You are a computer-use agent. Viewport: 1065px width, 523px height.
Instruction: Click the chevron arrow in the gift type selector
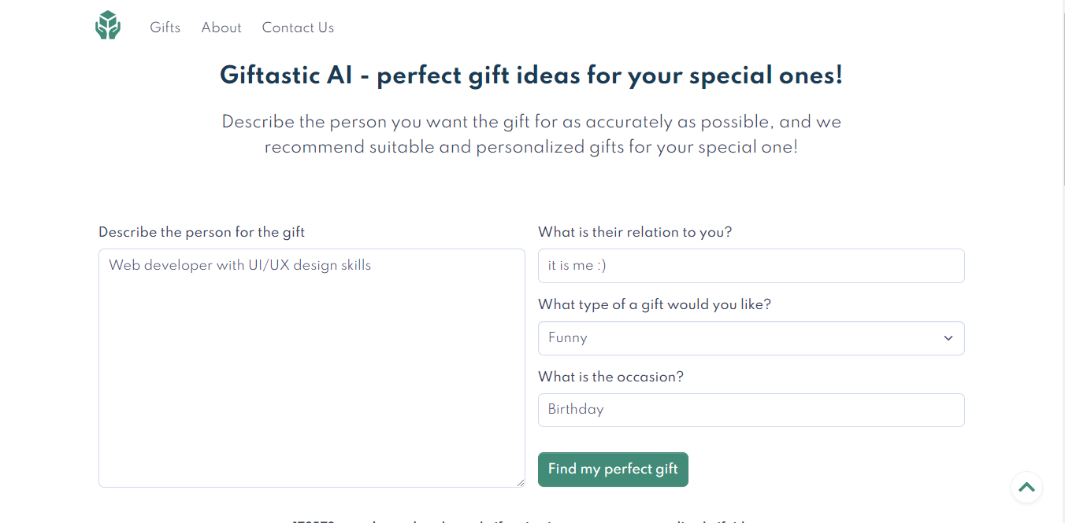click(948, 338)
